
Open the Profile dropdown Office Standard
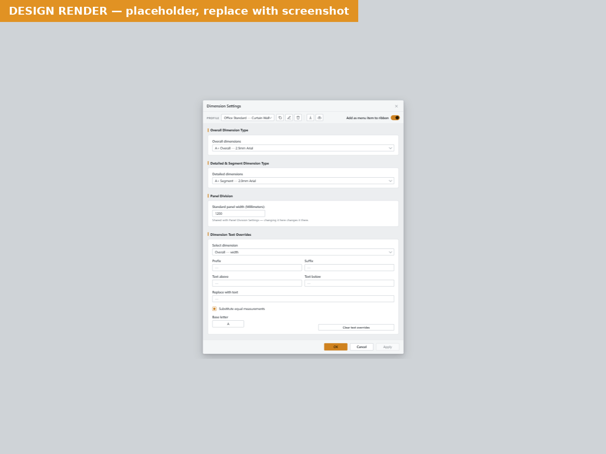248,118
